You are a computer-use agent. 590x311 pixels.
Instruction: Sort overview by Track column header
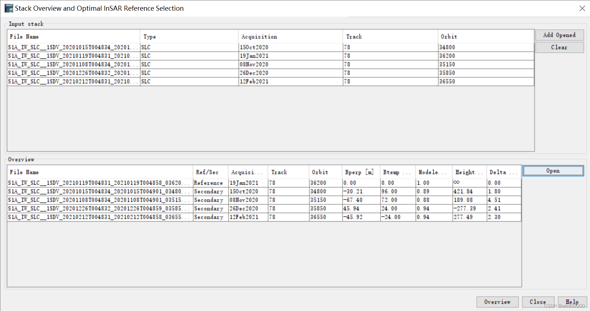288,172
